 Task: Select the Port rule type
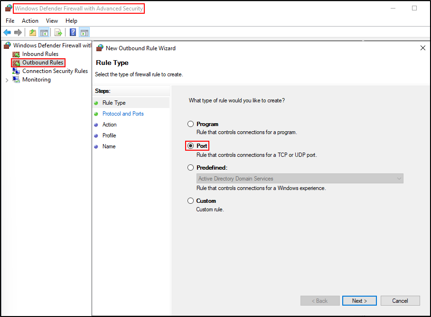[x=190, y=146]
